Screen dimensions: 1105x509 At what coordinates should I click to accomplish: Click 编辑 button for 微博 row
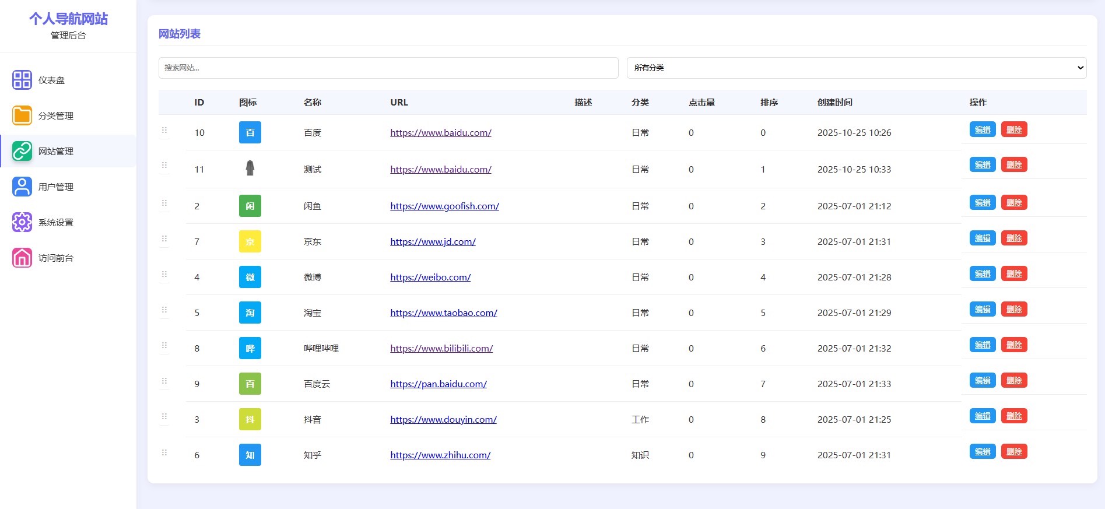pyautogui.click(x=982, y=274)
